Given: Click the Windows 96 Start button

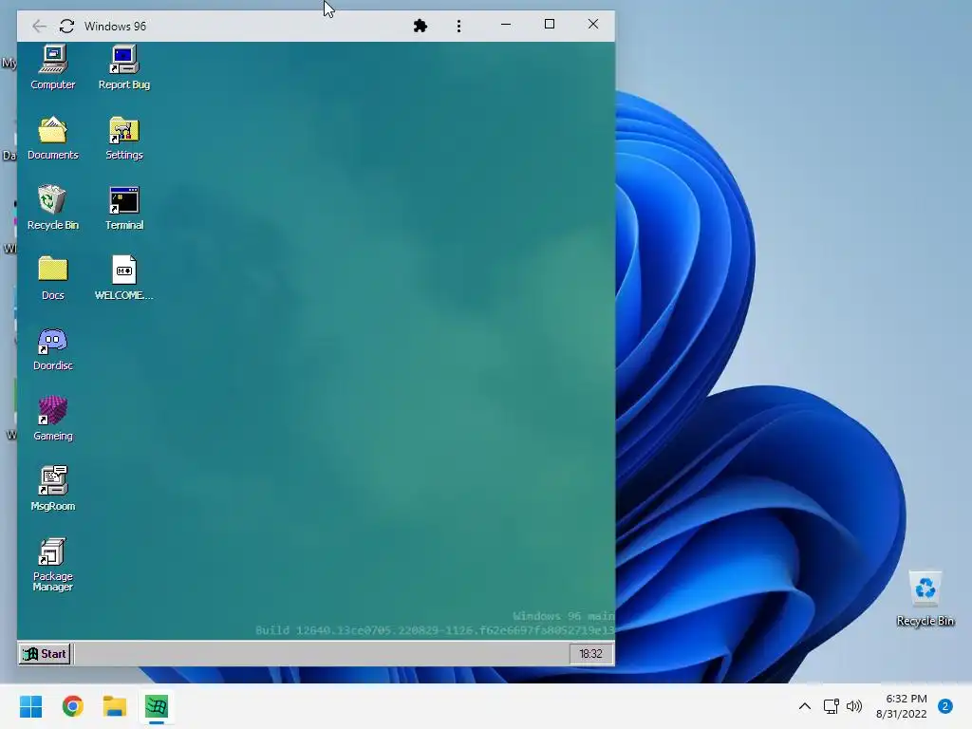Looking at the screenshot, I should 45,653.
